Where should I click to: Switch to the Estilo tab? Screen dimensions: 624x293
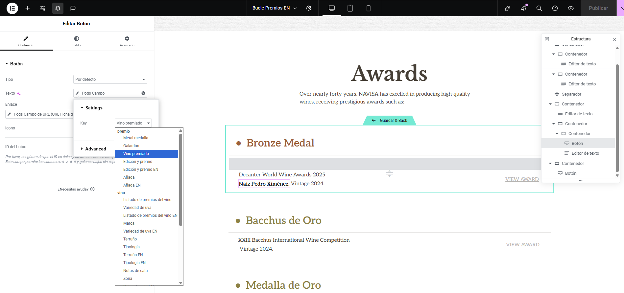(76, 41)
